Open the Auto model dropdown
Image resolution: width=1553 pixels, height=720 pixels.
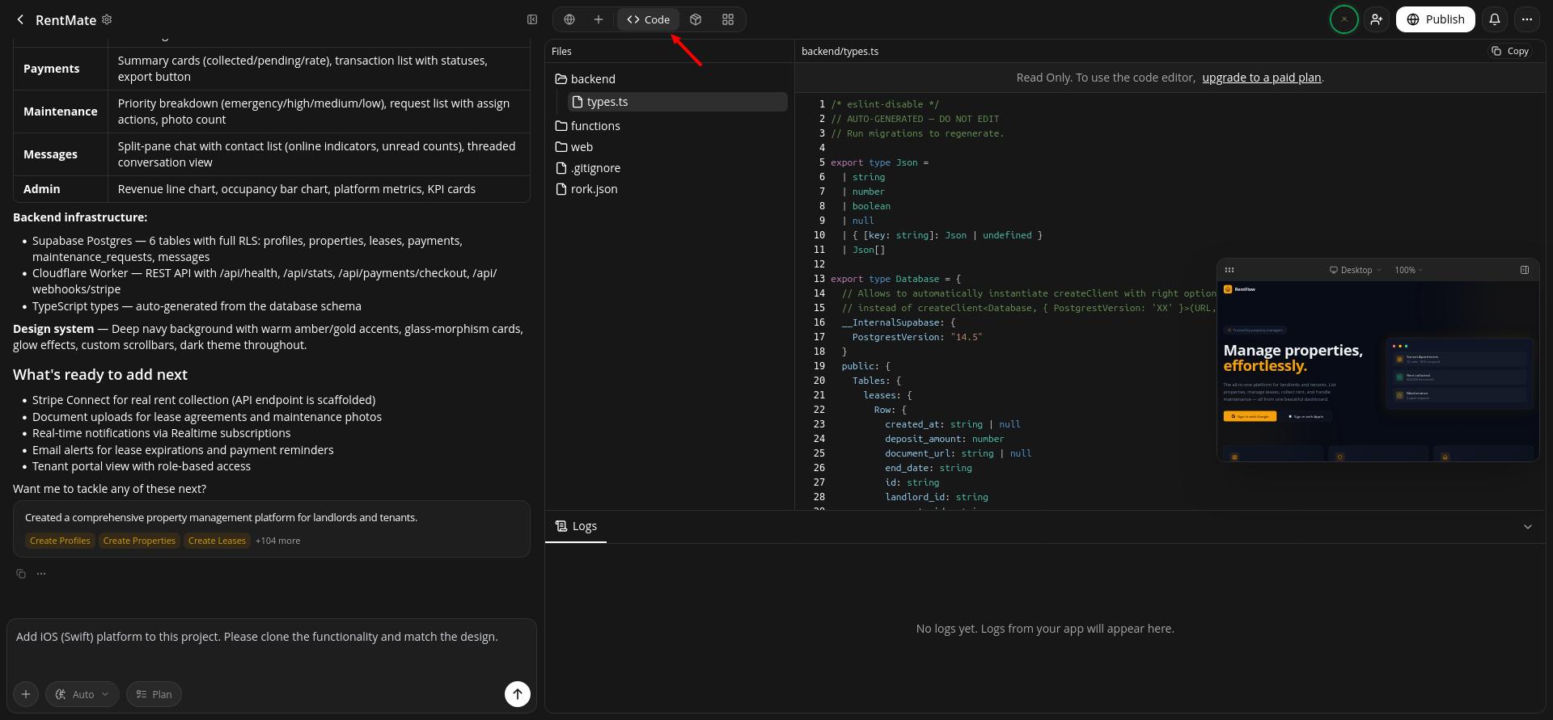click(x=83, y=694)
